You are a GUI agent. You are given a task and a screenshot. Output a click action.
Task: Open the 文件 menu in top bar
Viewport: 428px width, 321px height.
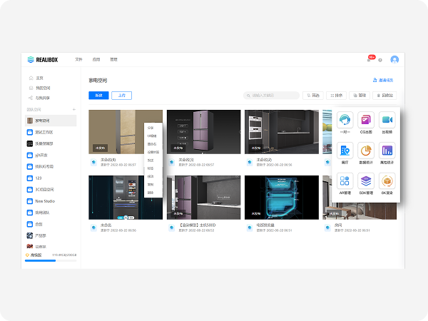[78, 59]
